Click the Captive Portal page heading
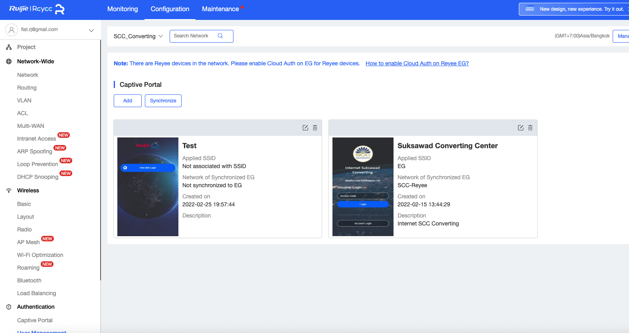Viewport: 629px width, 333px height. click(140, 84)
